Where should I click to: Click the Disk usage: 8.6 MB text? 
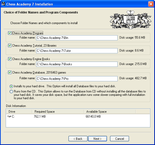pyautogui.click(x=131, y=50)
